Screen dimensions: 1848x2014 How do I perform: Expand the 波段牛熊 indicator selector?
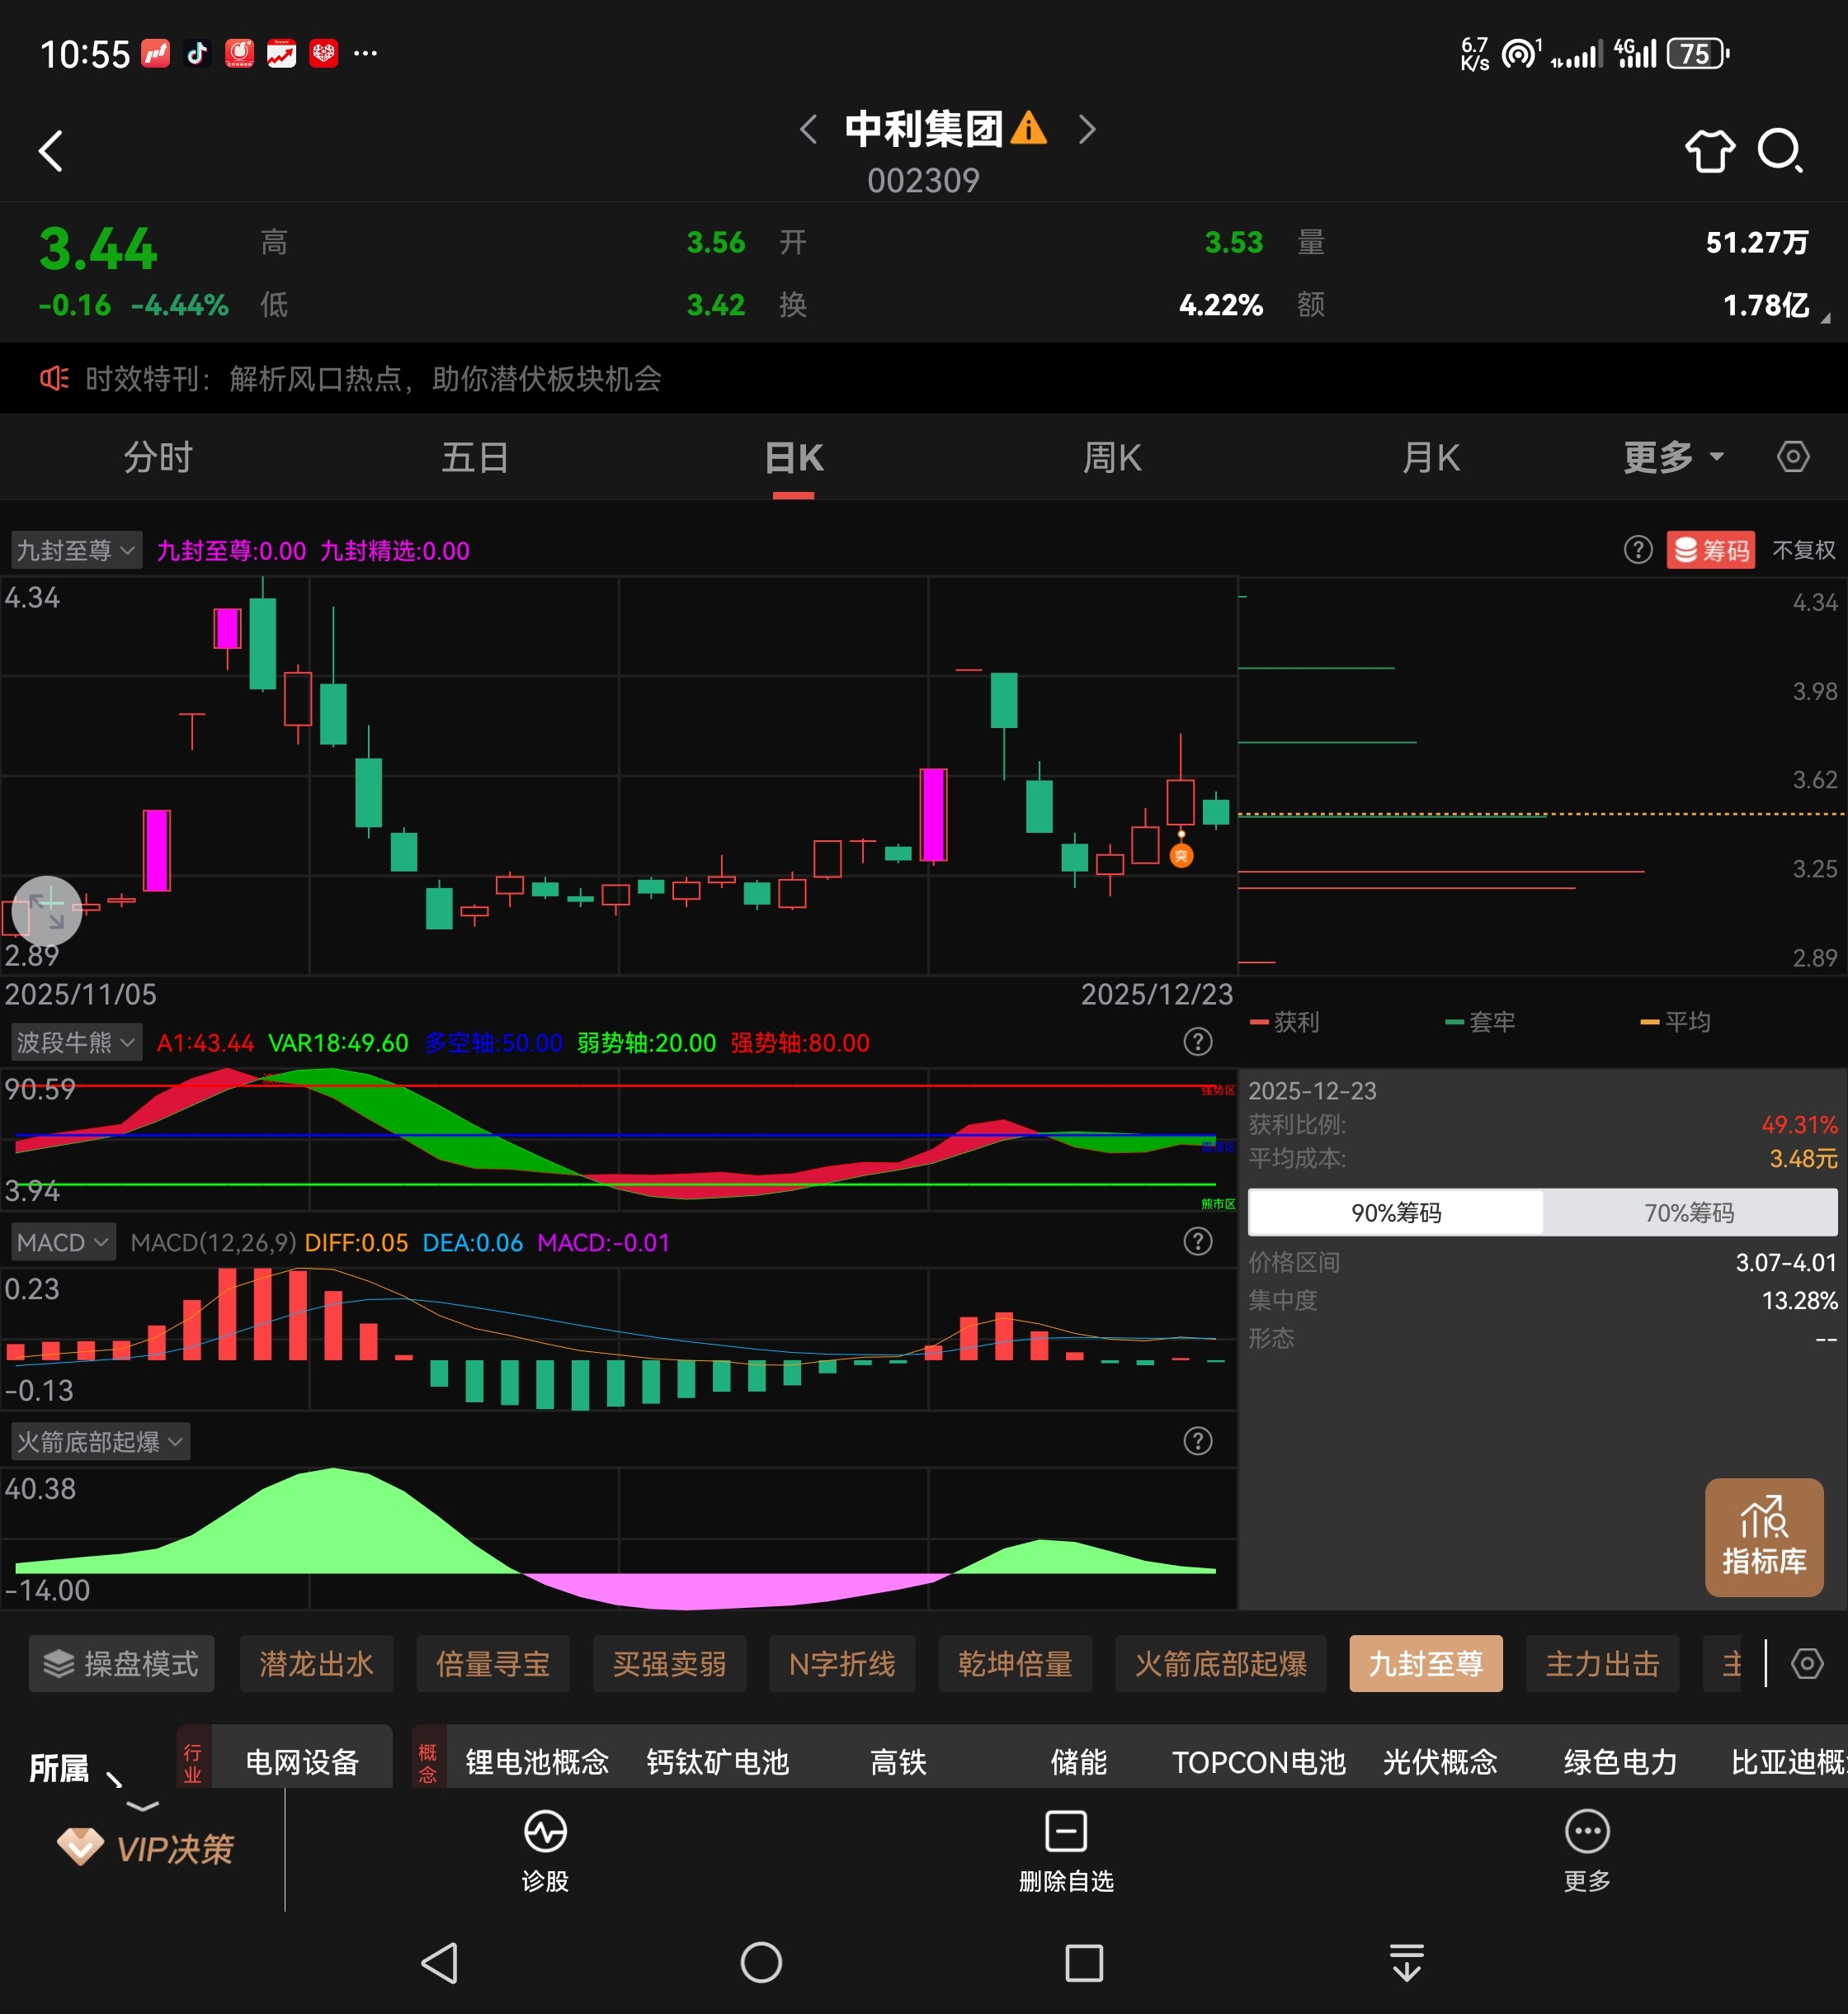coord(76,1042)
